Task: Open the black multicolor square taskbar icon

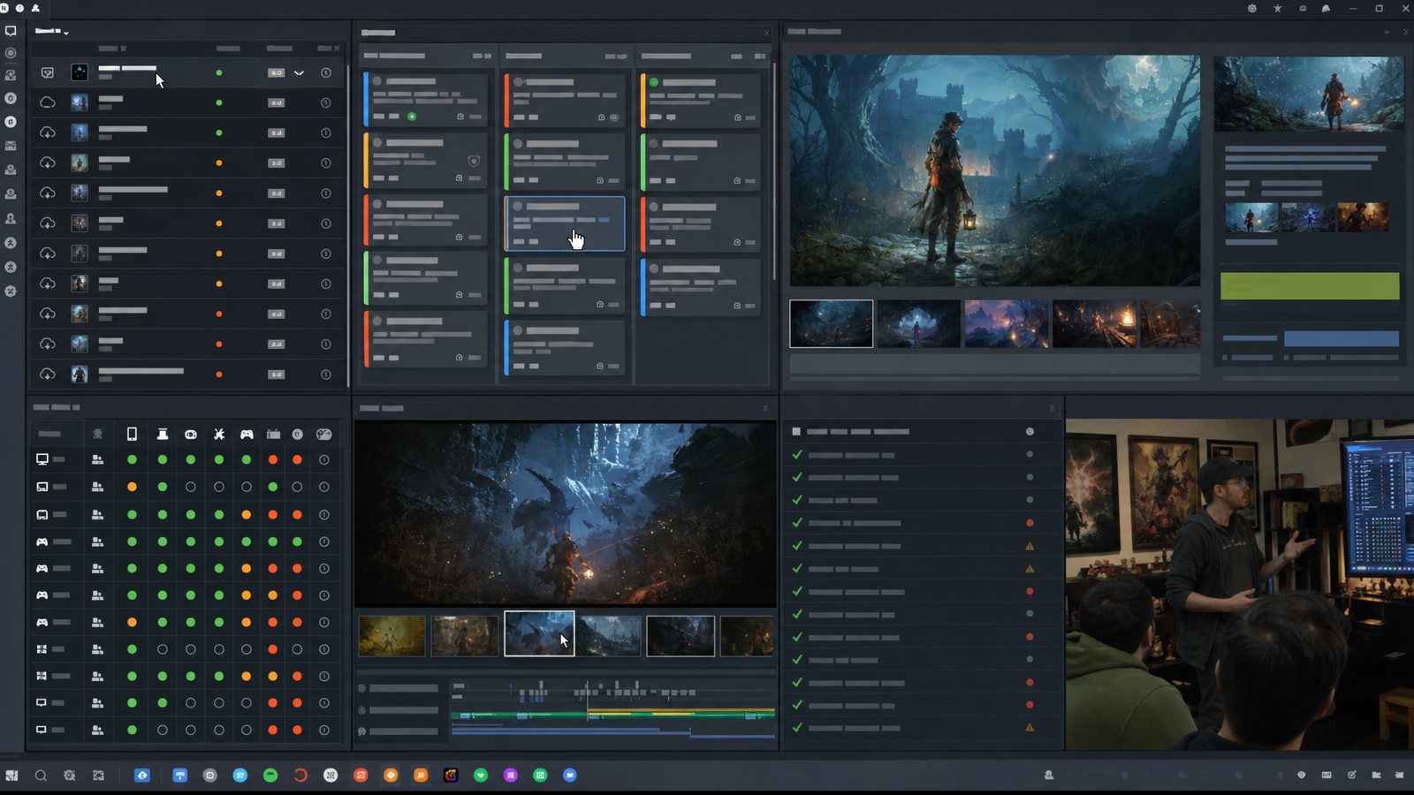Action: [x=451, y=775]
